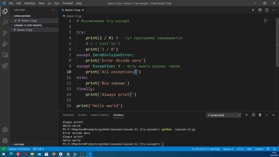Open the Source Control view
Image resolution: width=279 pixels, height=157 pixels.
point(5,33)
